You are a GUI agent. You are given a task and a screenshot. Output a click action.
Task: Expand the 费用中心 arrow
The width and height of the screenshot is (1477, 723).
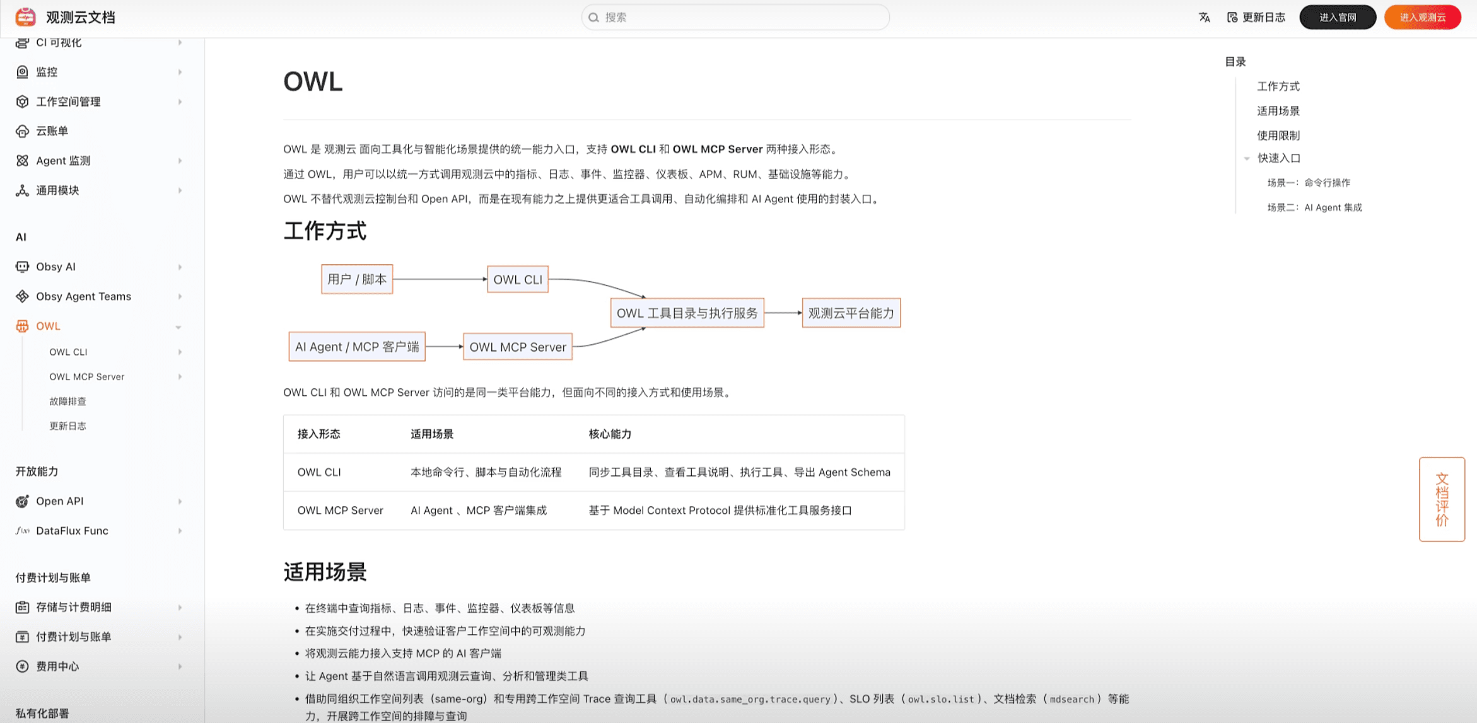180,666
